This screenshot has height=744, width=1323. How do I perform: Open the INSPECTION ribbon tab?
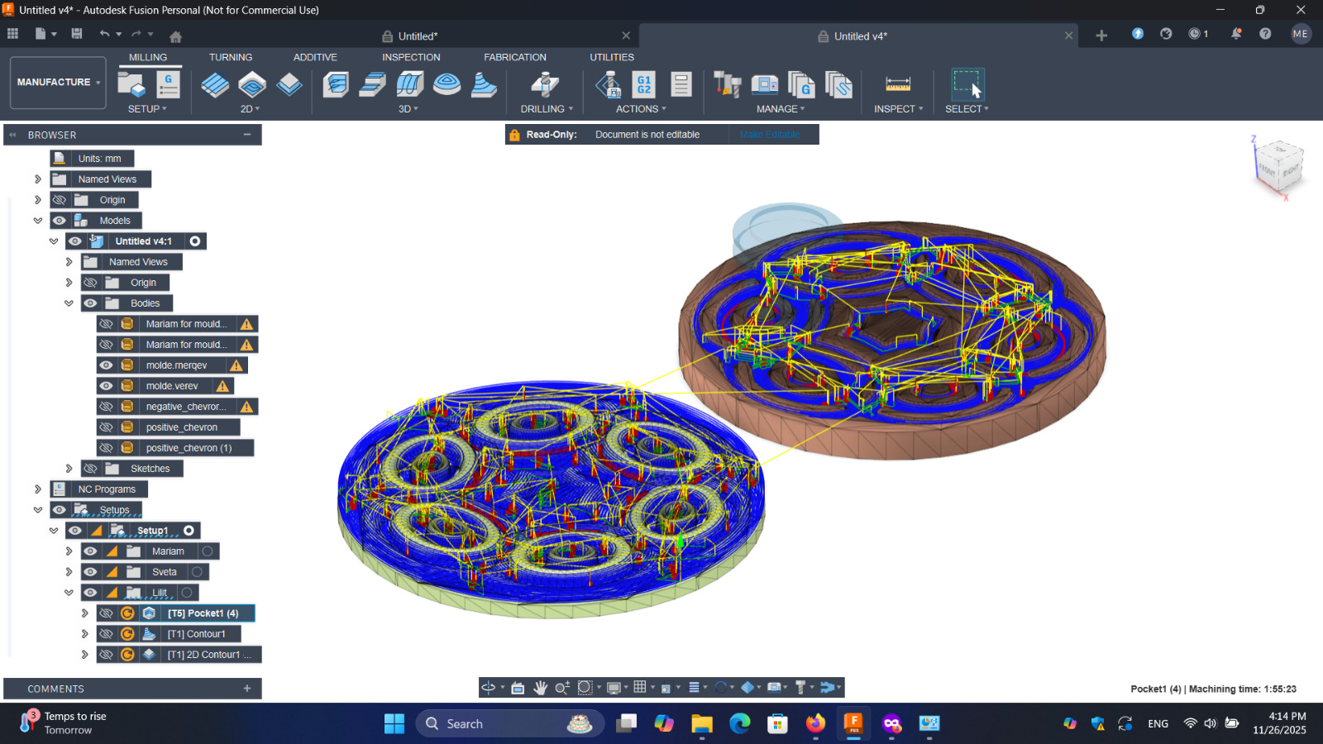[411, 57]
